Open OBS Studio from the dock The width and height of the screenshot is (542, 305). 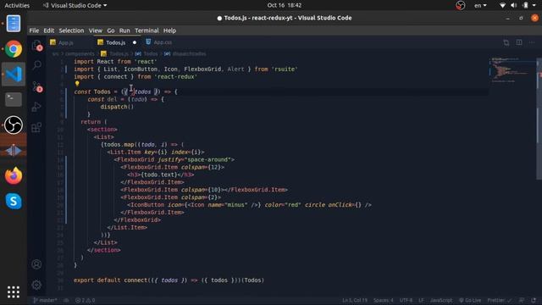[x=14, y=125]
